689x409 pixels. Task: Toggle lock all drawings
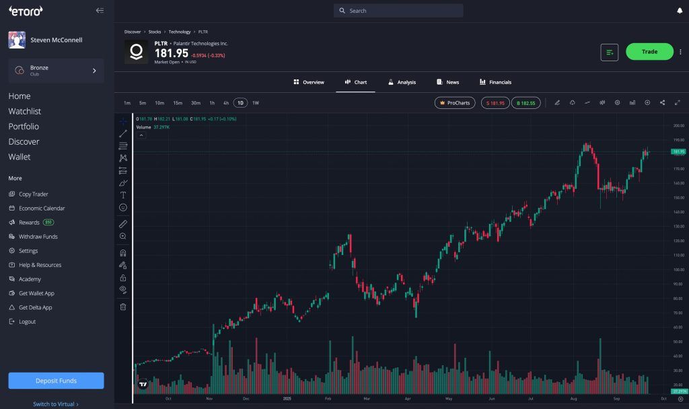pyautogui.click(x=123, y=278)
